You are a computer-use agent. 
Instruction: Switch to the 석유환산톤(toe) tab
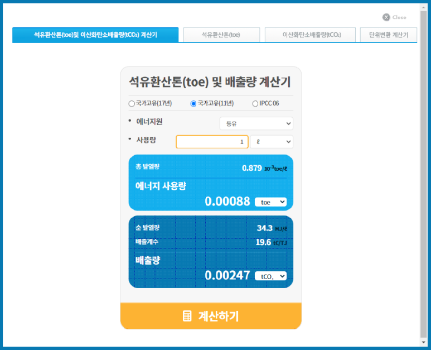(x=221, y=35)
